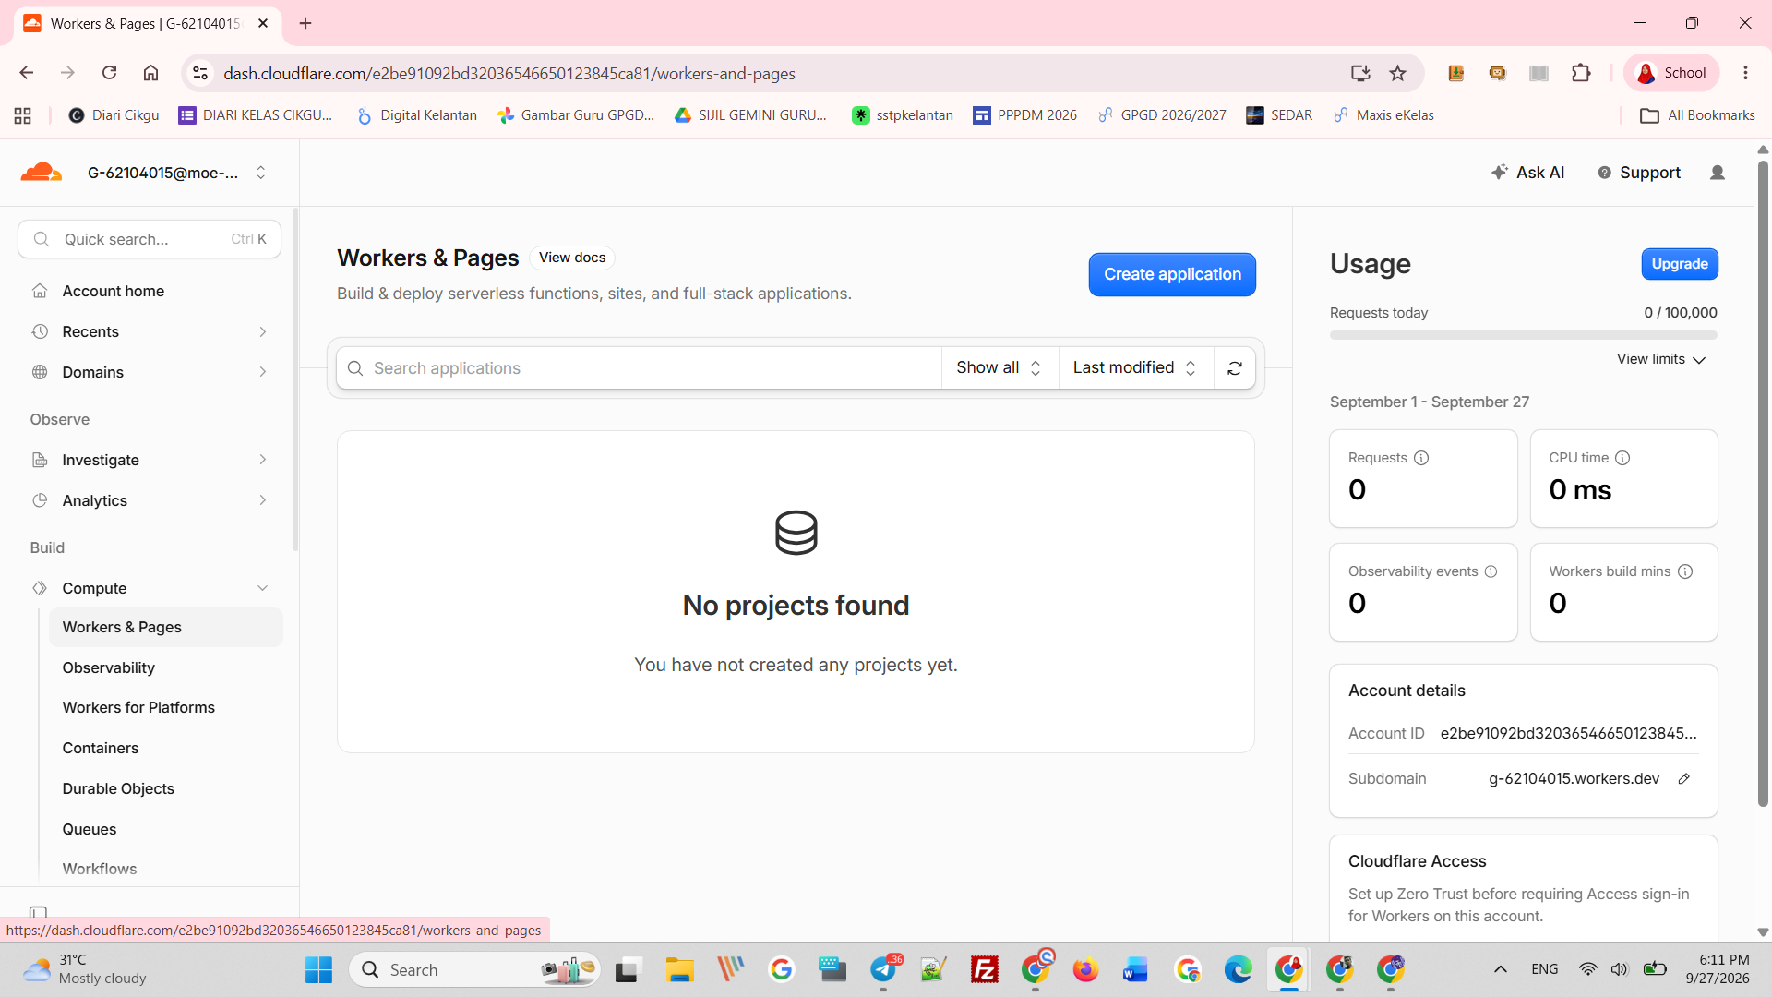Click the browser home icon
Image resolution: width=1772 pixels, height=997 pixels.
tap(150, 73)
